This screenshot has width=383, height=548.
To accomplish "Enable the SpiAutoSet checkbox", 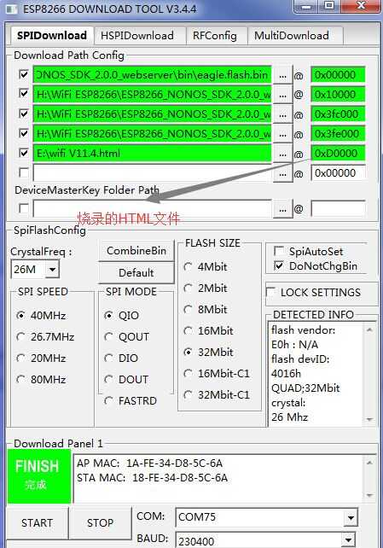I will tap(279, 251).
